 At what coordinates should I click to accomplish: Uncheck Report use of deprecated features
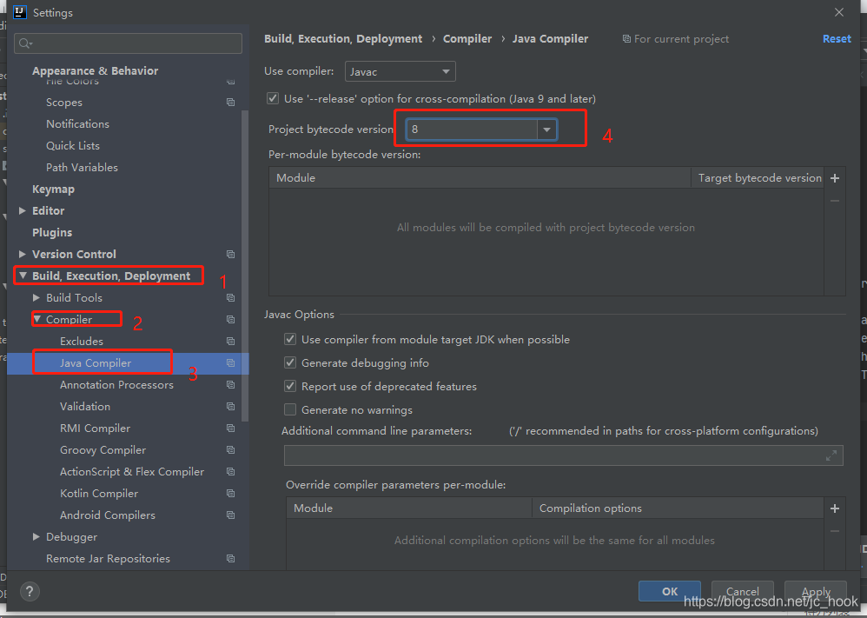pos(290,386)
